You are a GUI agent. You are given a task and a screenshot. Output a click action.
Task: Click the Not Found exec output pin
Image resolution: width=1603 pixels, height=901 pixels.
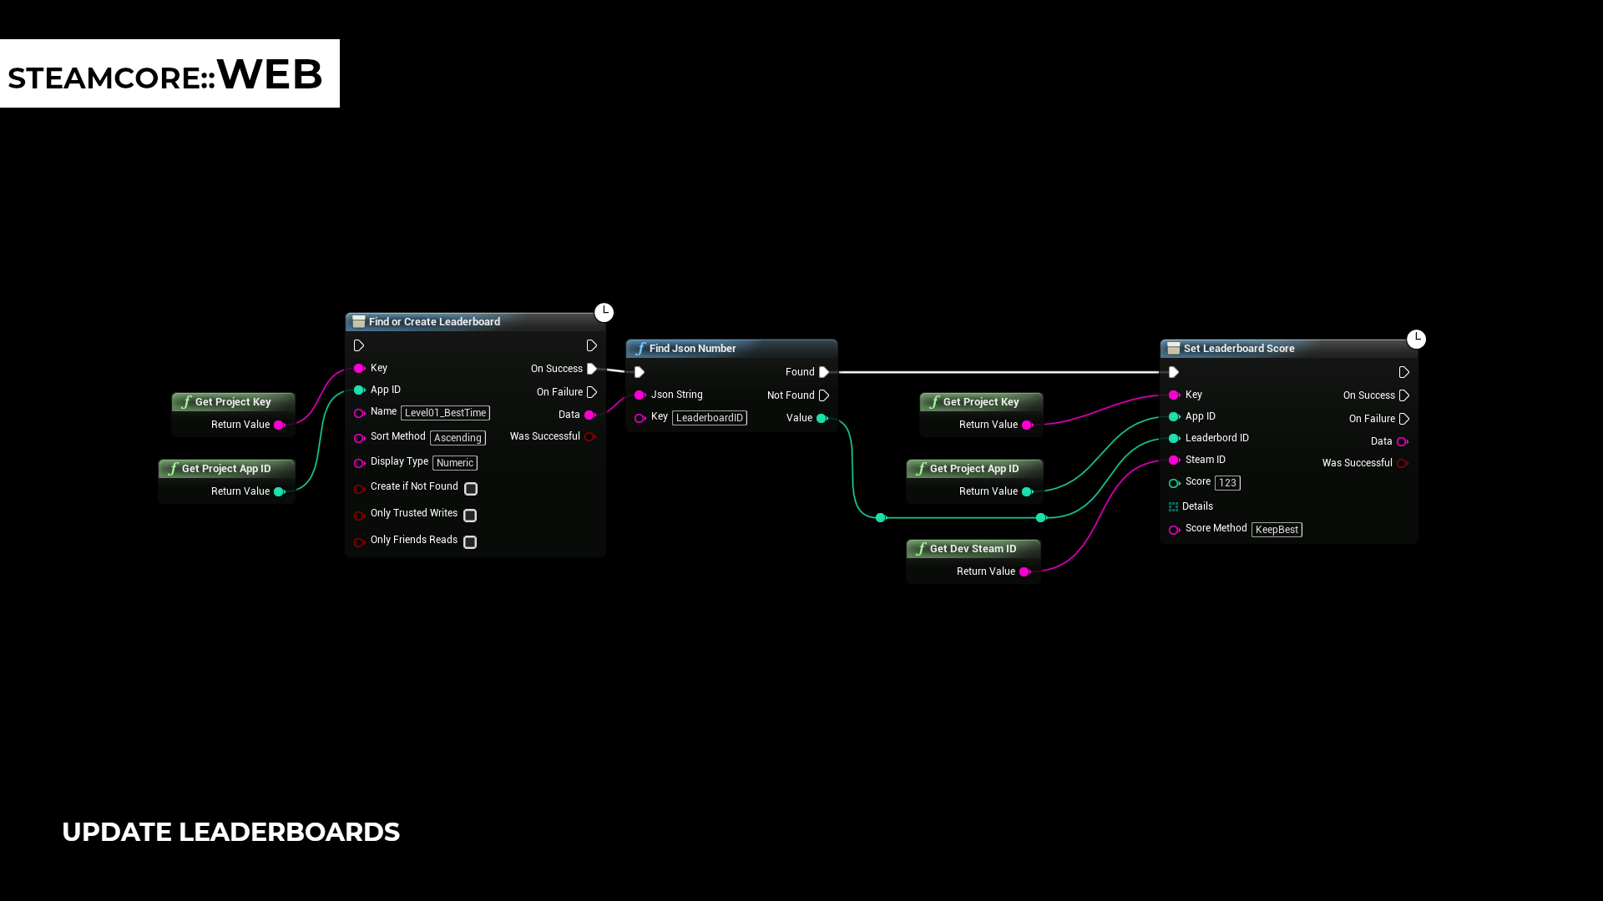point(824,395)
